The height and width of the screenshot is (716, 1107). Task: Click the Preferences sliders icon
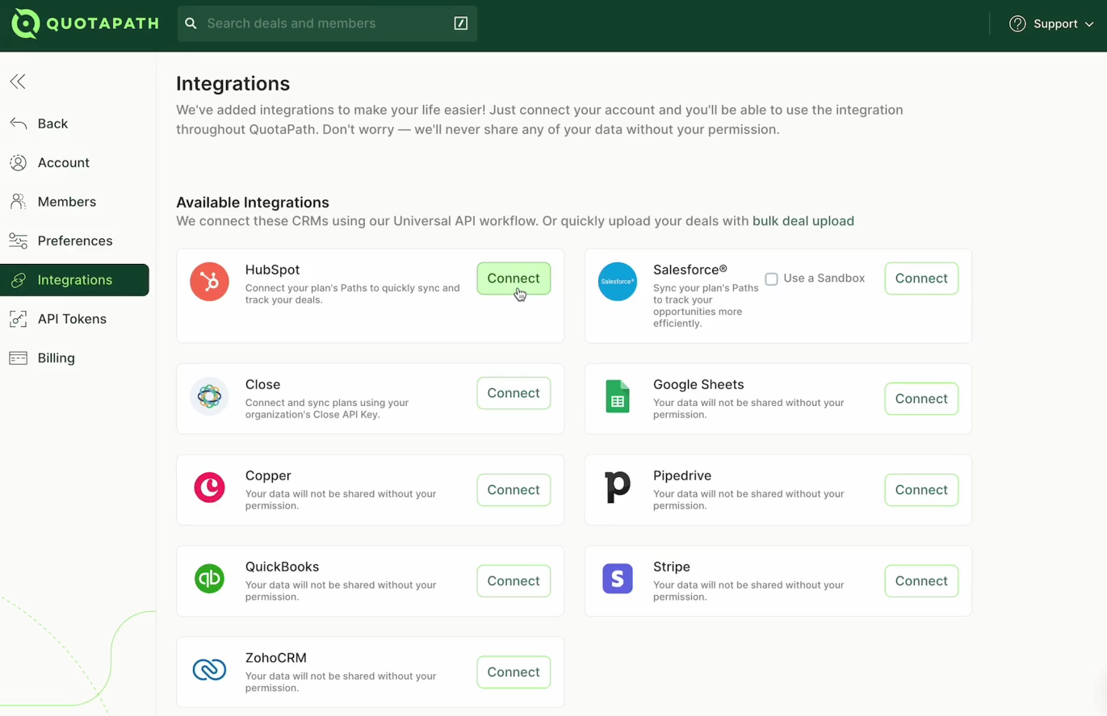click(18, 241)
